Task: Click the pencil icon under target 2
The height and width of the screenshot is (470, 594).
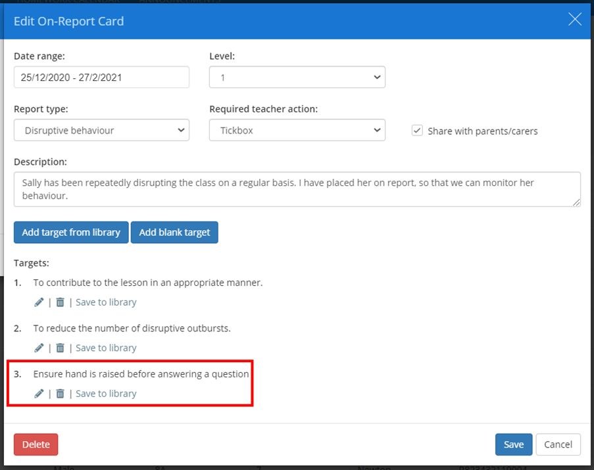Action: pyautogui.click(x=39, y=348)
